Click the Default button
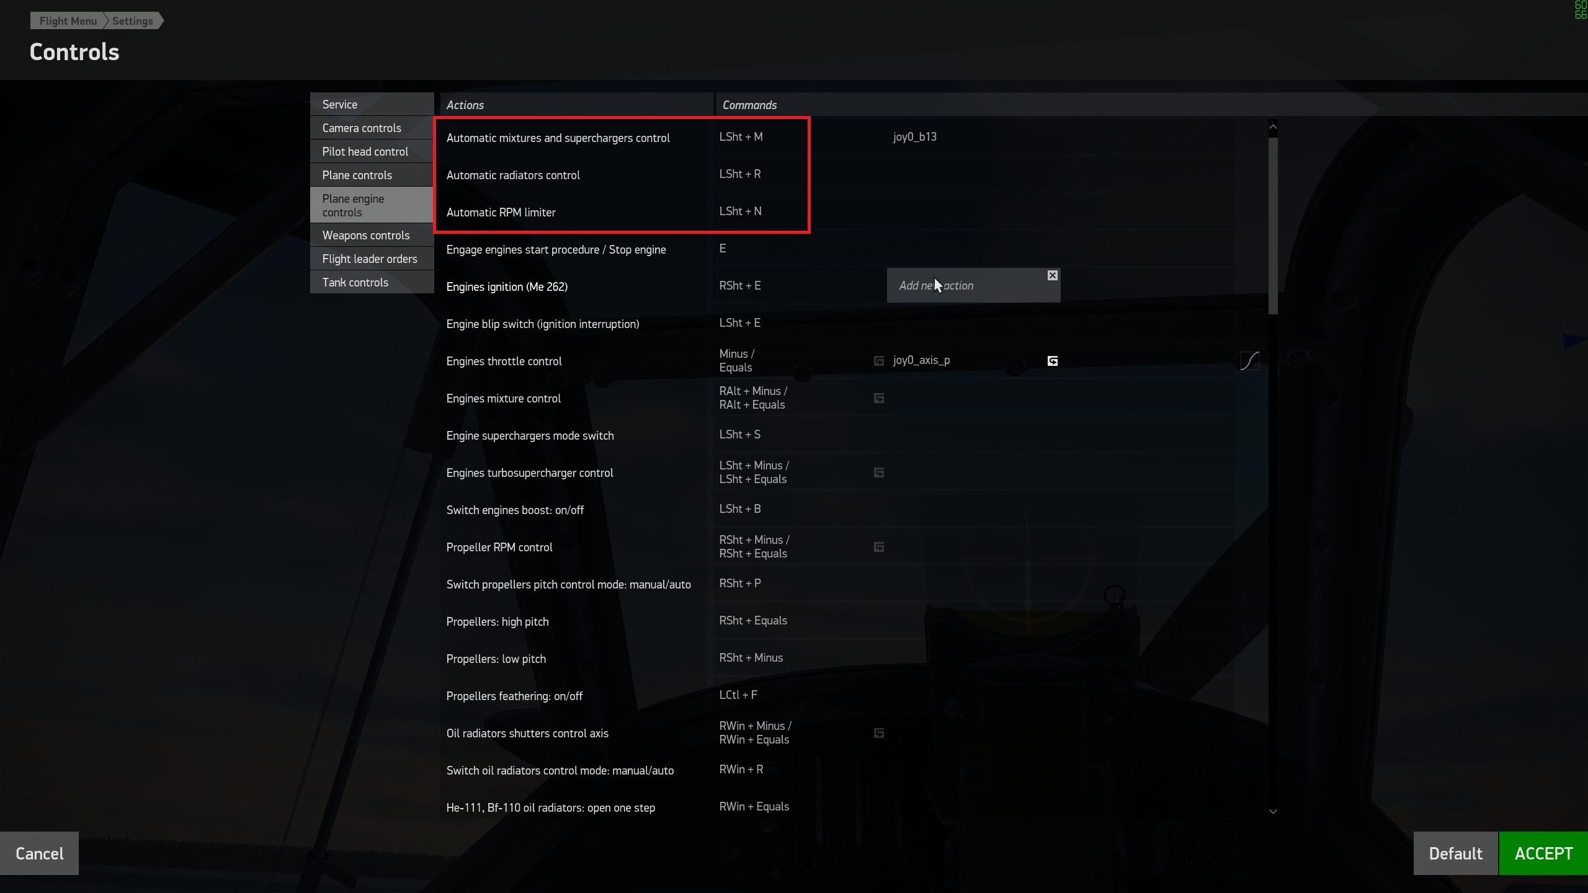 (x=1455, y=853)
